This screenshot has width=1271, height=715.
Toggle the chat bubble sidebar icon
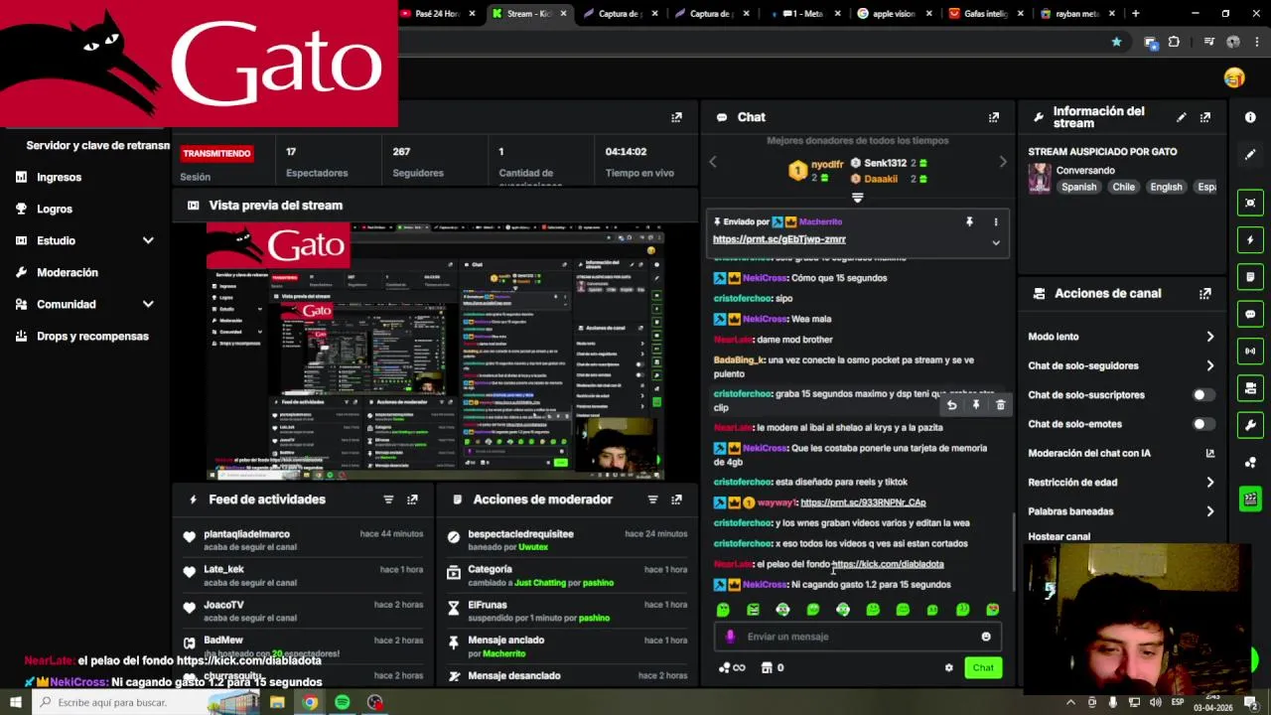1250,314
